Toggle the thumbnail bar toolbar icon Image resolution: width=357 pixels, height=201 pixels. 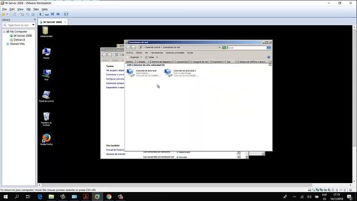coord(47,14)
